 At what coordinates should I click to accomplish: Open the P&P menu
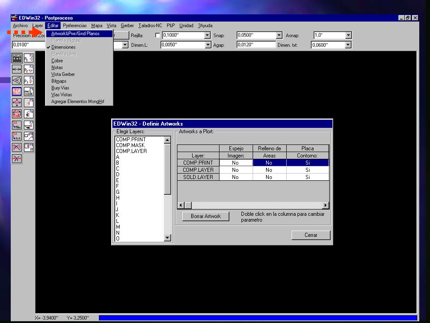coord(171,26)
